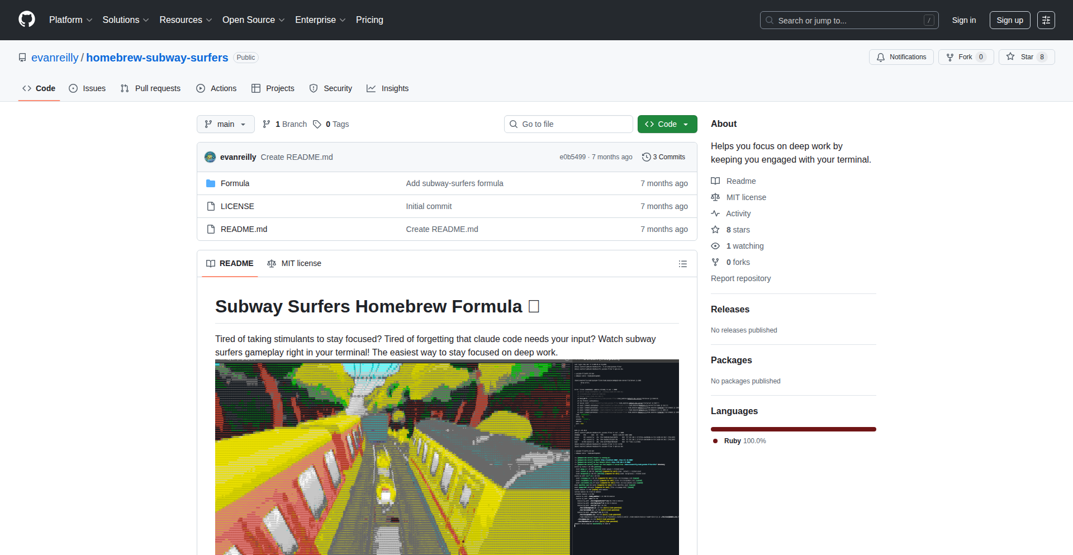View the 0 Tags link
This screenshot has width=1073, height=555.
(331, 124)
